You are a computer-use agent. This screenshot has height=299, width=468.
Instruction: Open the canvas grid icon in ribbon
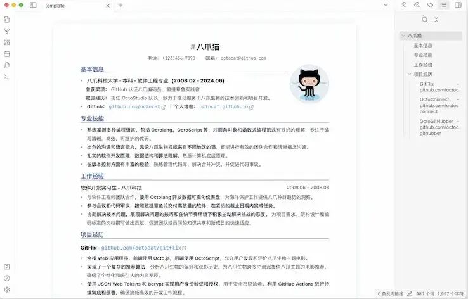pos(7,42)
